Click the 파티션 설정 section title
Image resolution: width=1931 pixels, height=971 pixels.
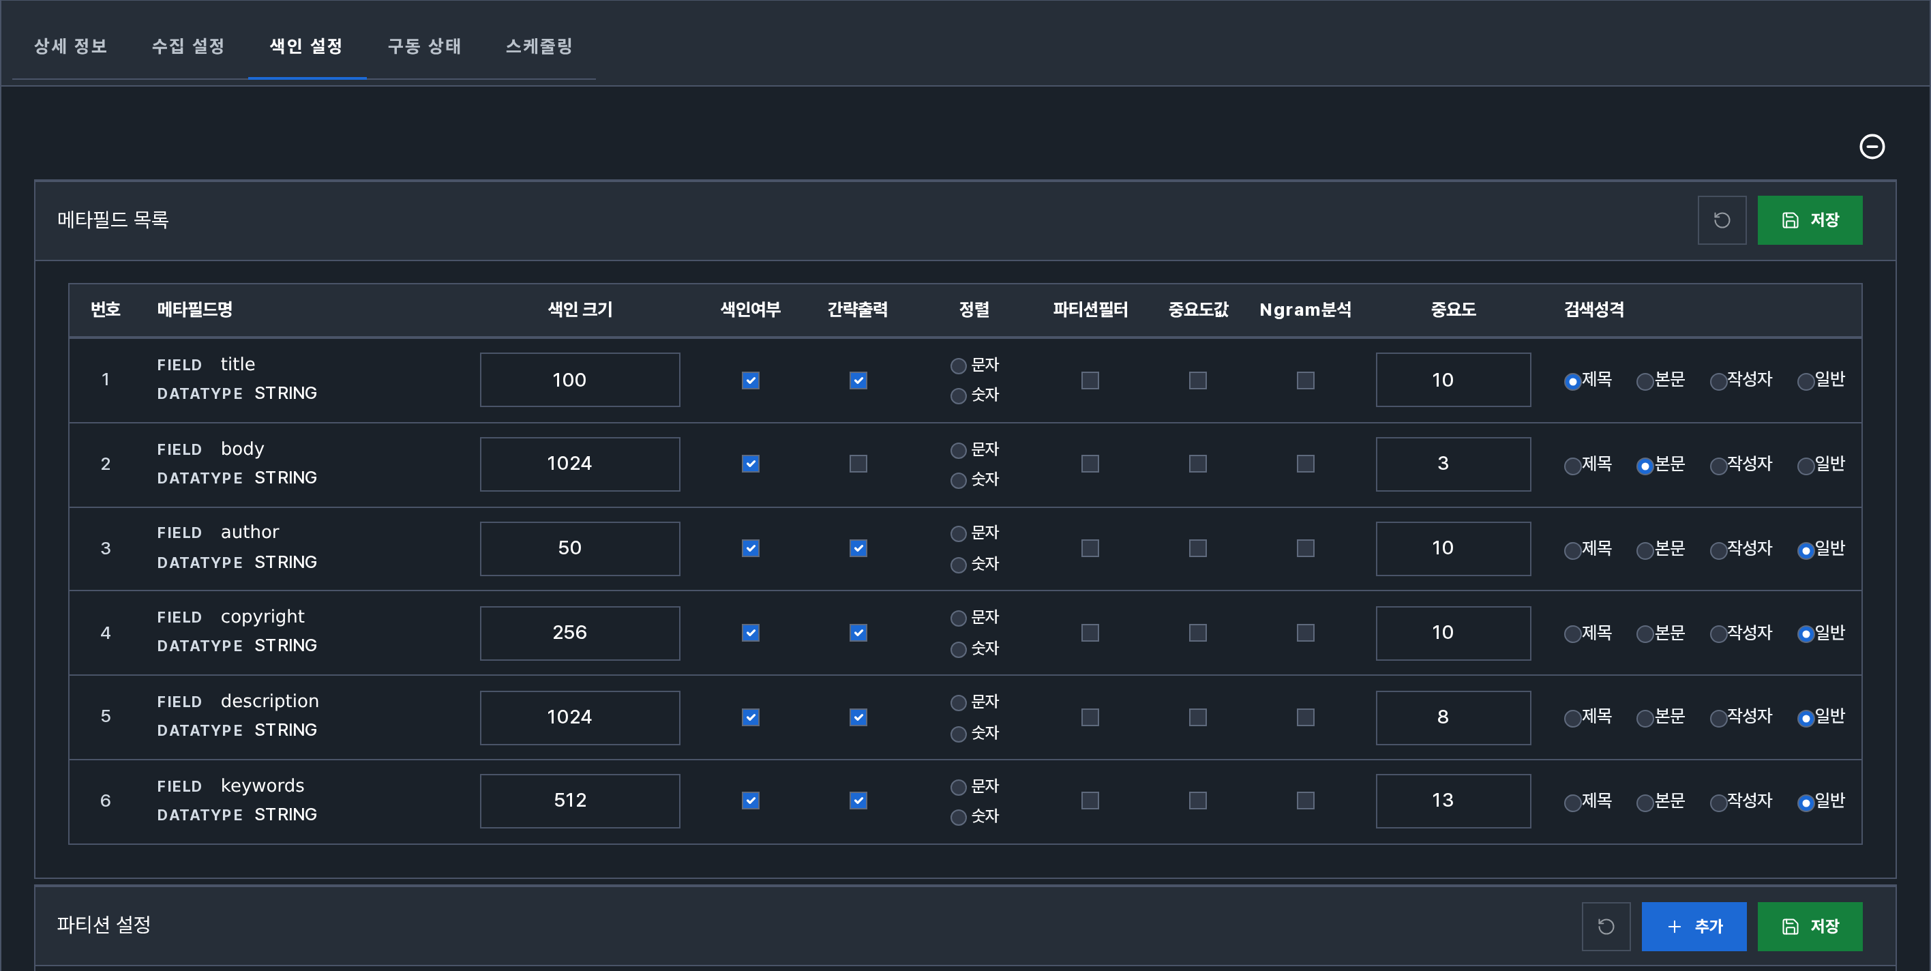[x=104, y=925]
